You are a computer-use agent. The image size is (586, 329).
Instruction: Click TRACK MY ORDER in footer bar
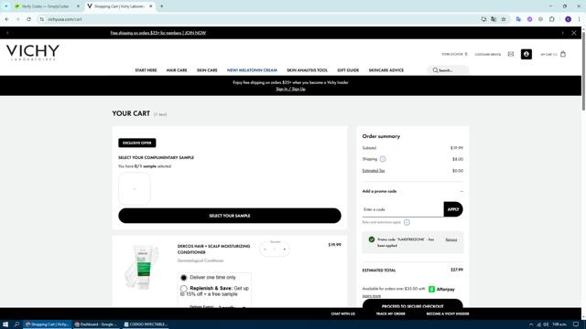click(x=391, y=313)
